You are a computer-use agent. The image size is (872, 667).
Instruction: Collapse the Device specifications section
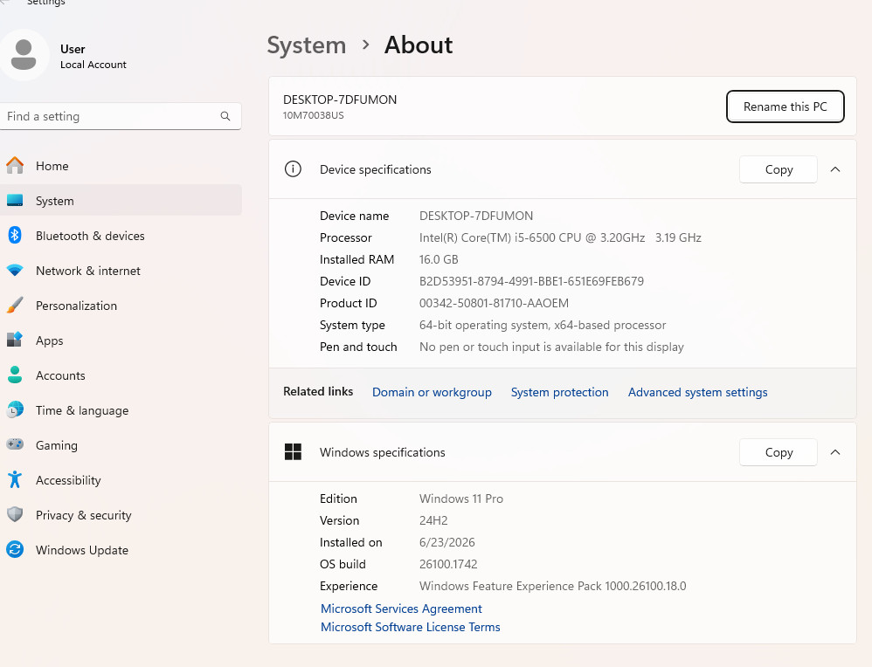(834, 169)
